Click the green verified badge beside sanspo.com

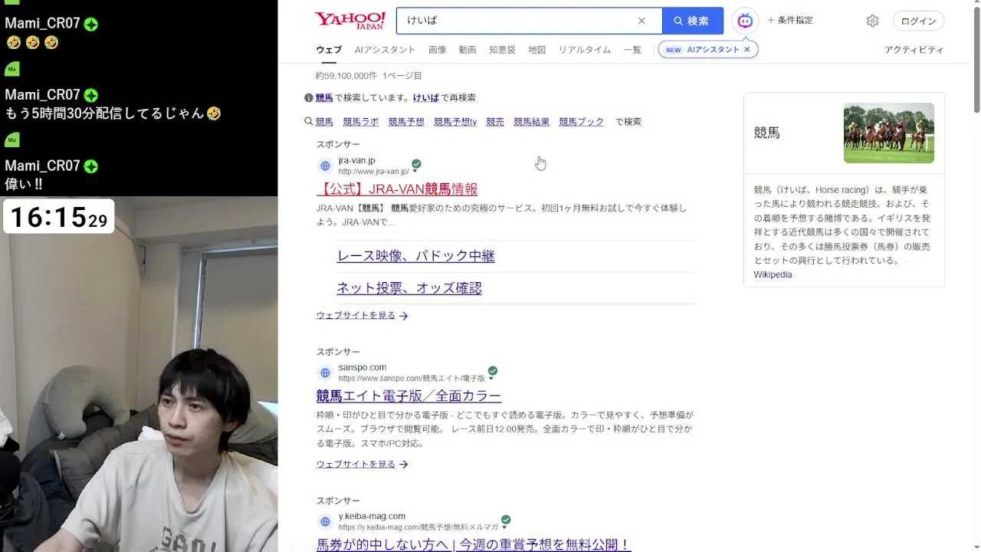point(493,370)
